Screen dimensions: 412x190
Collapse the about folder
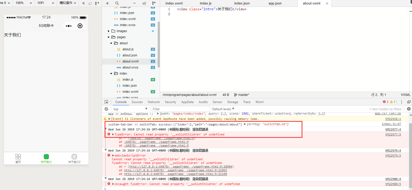pyautogui.click(x=111, y=43)
